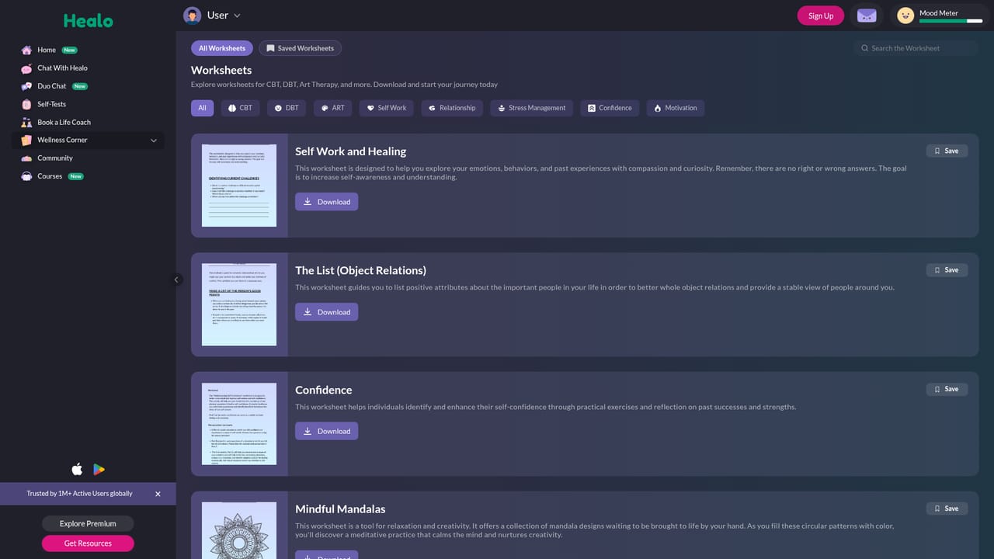Filter worksheets by ART
This screenshot has width=994, height=559.
click(x=332, y=108)
